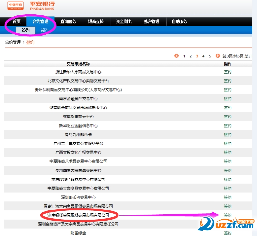Select the 北京文化产权交易中心实物交易平台 name
This screenshot has width=257, height=236.
point(78,81)
